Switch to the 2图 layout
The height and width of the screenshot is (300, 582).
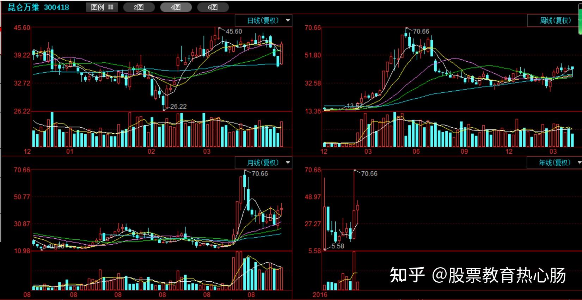pyautogui.click(x=139, y=7)
